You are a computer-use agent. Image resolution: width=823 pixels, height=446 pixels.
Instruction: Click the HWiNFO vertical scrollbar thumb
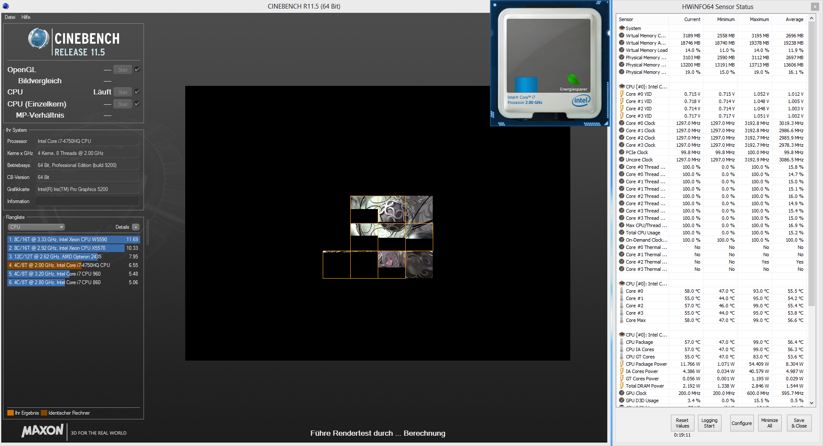pos(811,163)
